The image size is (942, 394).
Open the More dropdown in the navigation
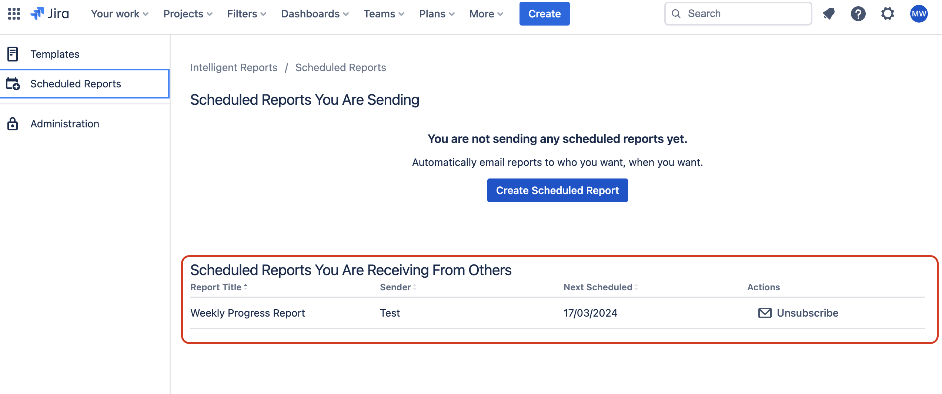click(x=486, y=14)
